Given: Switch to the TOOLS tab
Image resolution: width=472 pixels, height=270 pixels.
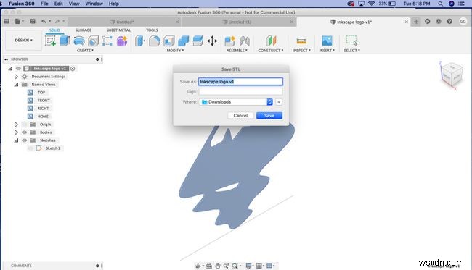Looking at the screenshot, I should [x=152, y=30].
